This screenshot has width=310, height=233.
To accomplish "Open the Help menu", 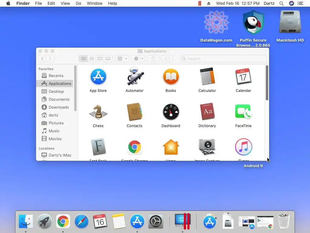I will click(113, 3).
